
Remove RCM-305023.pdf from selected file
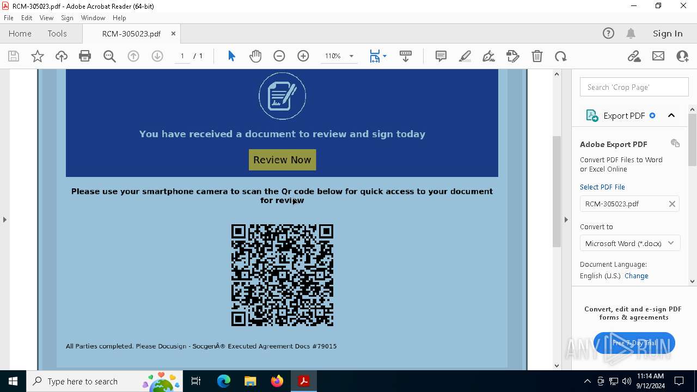pos(672,204)
